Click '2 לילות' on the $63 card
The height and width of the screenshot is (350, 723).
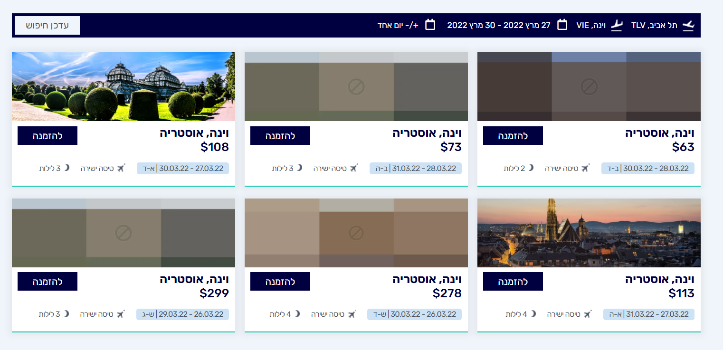[514, 169]
